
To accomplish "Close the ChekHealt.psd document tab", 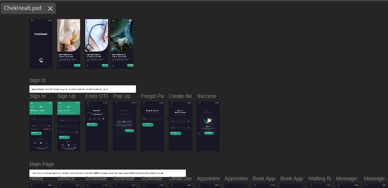I will point(50,8).
